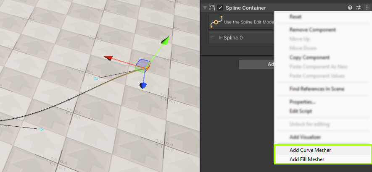Select Remove Component in the menu
Viewport: 372px width, 172px height.
click(312, 30)
